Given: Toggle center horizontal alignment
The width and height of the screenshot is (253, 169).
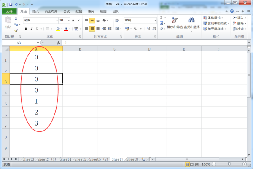Looking at the screenshot, I should pyautogui.click(x=92, y=29).
